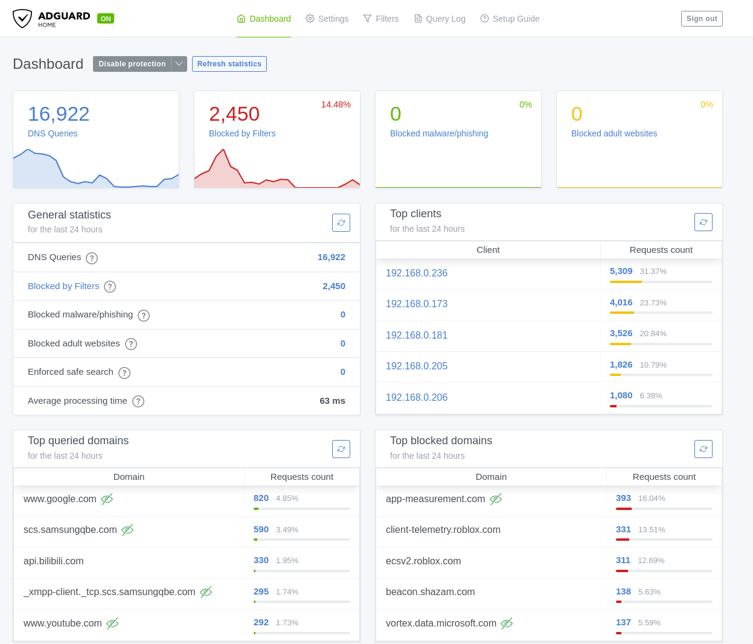This screenshot has height=644, width=753.
Task: Click the request bar for 192.168.0.236
Action: click(x=661, y=282)
